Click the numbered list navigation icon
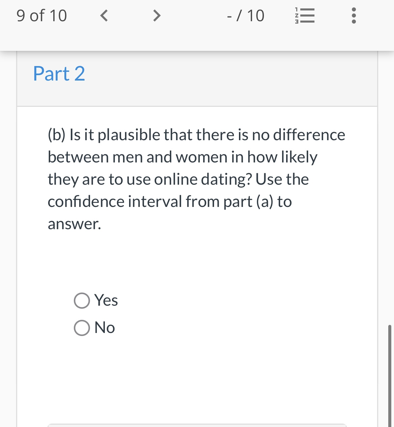Screen dimensions: 394x427 [x=304, y=15]
